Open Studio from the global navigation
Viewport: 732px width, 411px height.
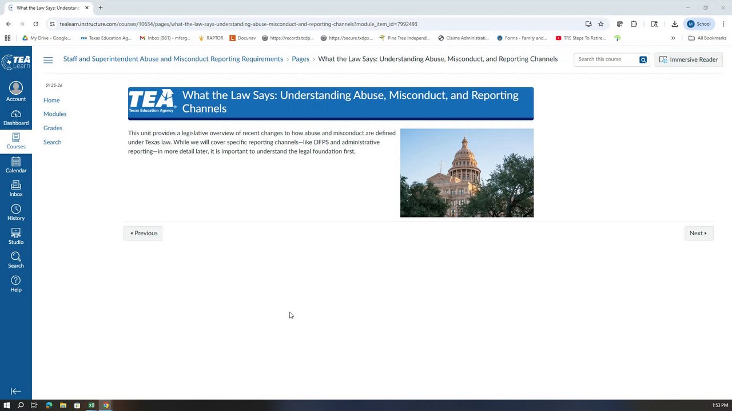[16, 237]
